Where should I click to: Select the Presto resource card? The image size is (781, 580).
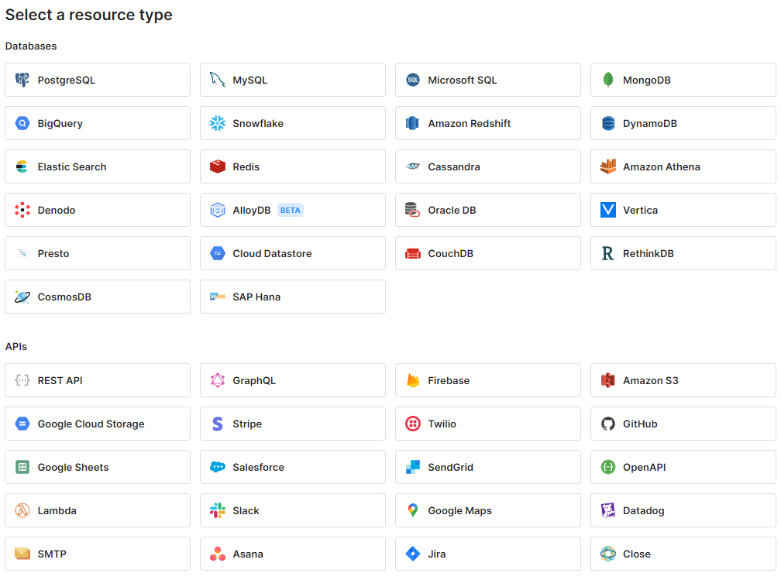tap(98, 253)
